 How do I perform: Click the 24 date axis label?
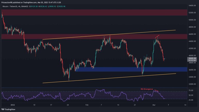[68, 105]
